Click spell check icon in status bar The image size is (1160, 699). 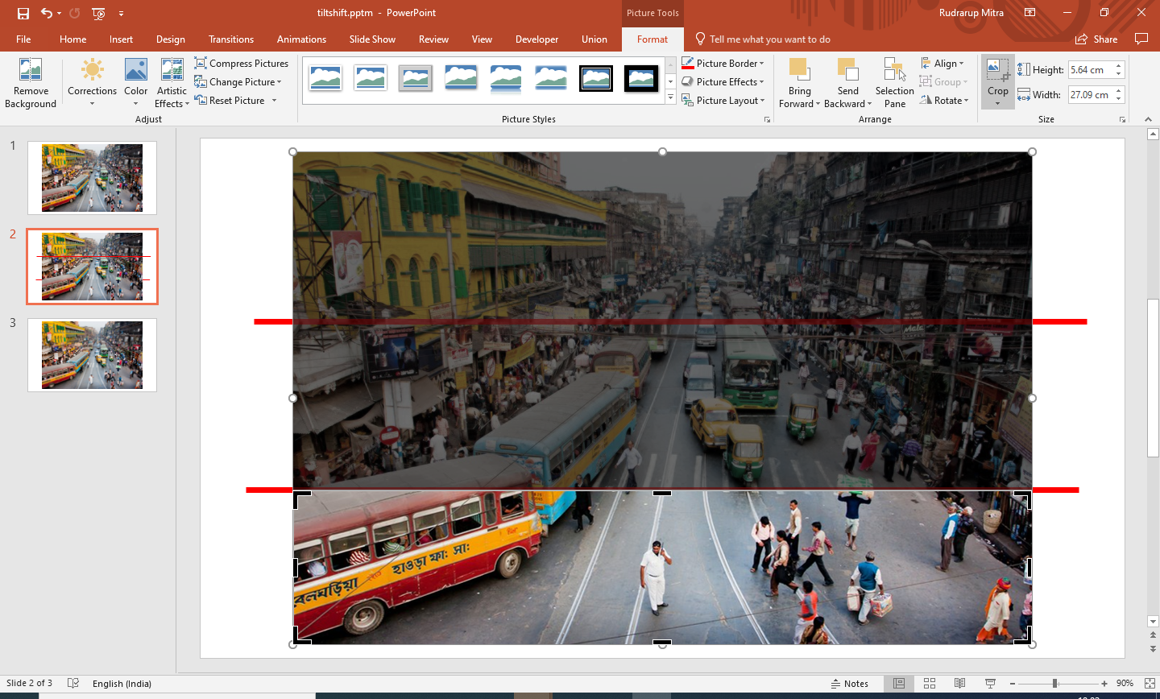pyautogui.click(x=73, y=683)
